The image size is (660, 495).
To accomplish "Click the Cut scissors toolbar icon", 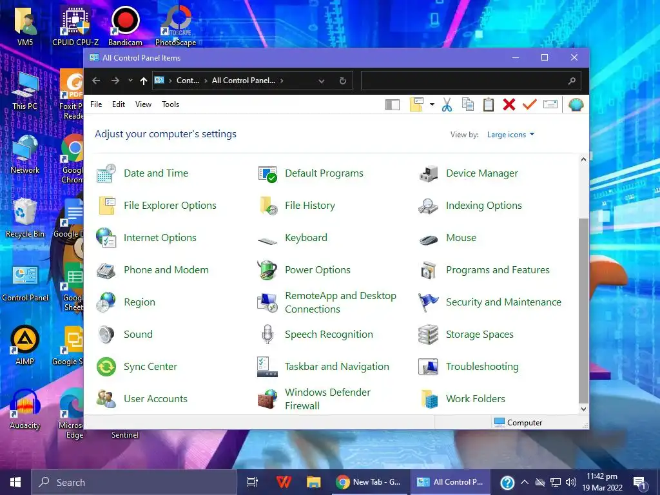I will (x=447, y=104).
